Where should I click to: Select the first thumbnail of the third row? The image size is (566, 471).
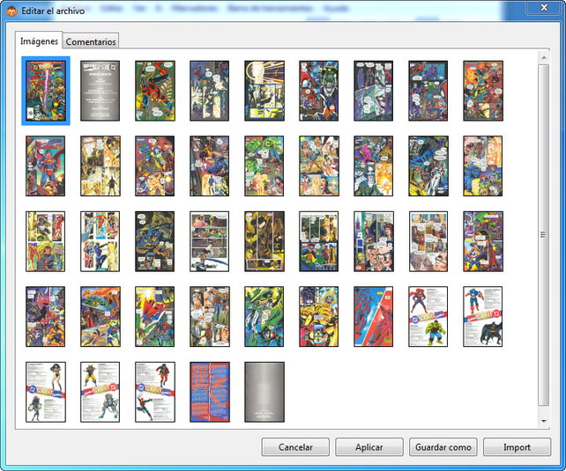46,241
